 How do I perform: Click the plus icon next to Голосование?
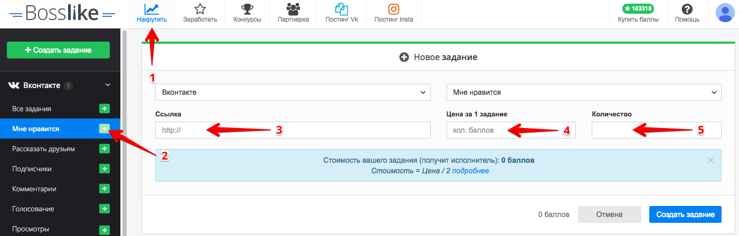click(x=105, y=209)
